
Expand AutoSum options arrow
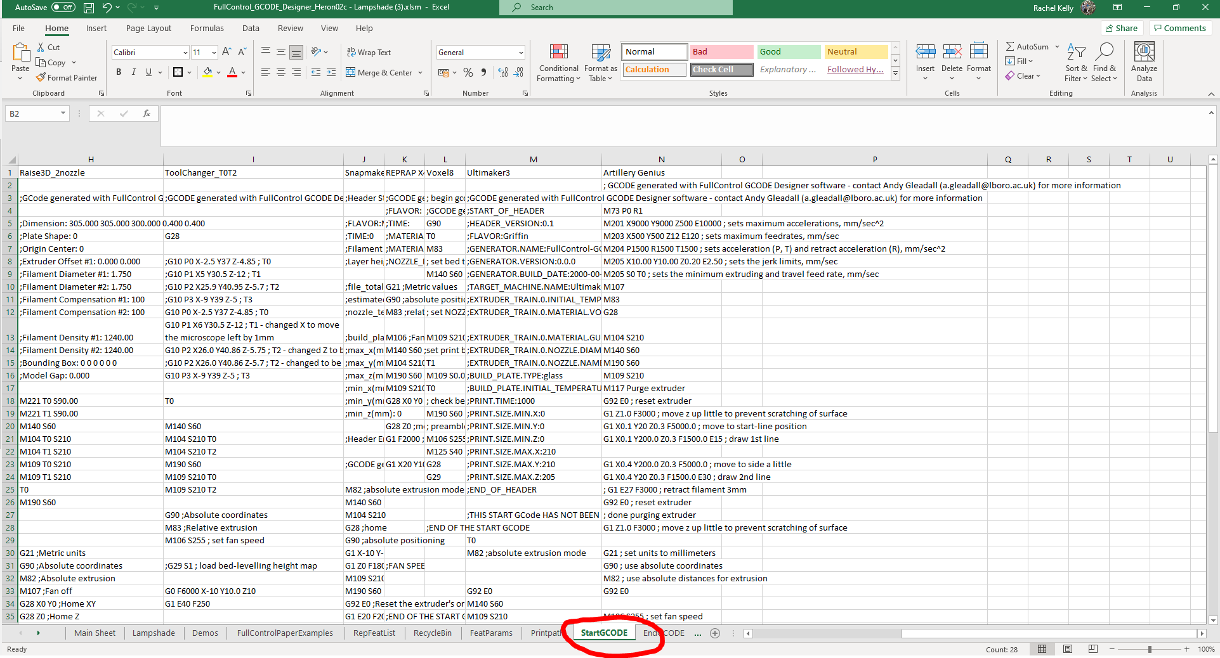coord(1057,47)
